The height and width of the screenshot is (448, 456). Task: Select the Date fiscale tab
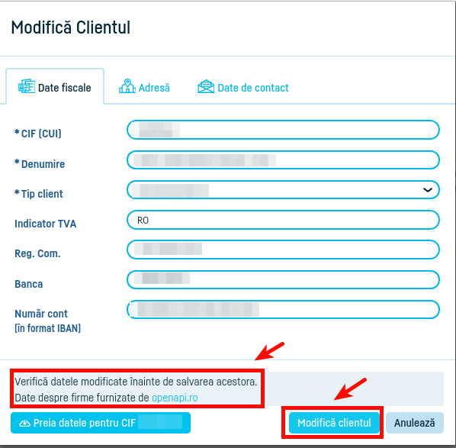point(55,86)
